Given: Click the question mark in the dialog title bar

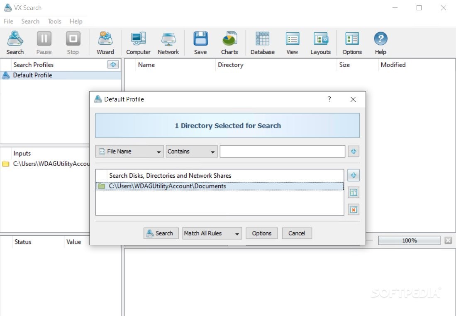Looking at the screenshot, I should [329, 99].
